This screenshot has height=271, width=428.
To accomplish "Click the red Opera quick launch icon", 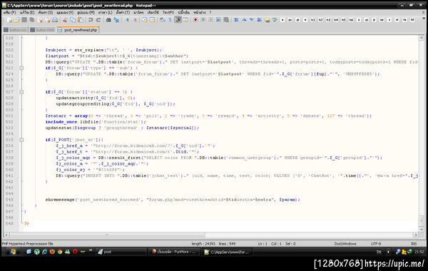I will tap(75, 252).
